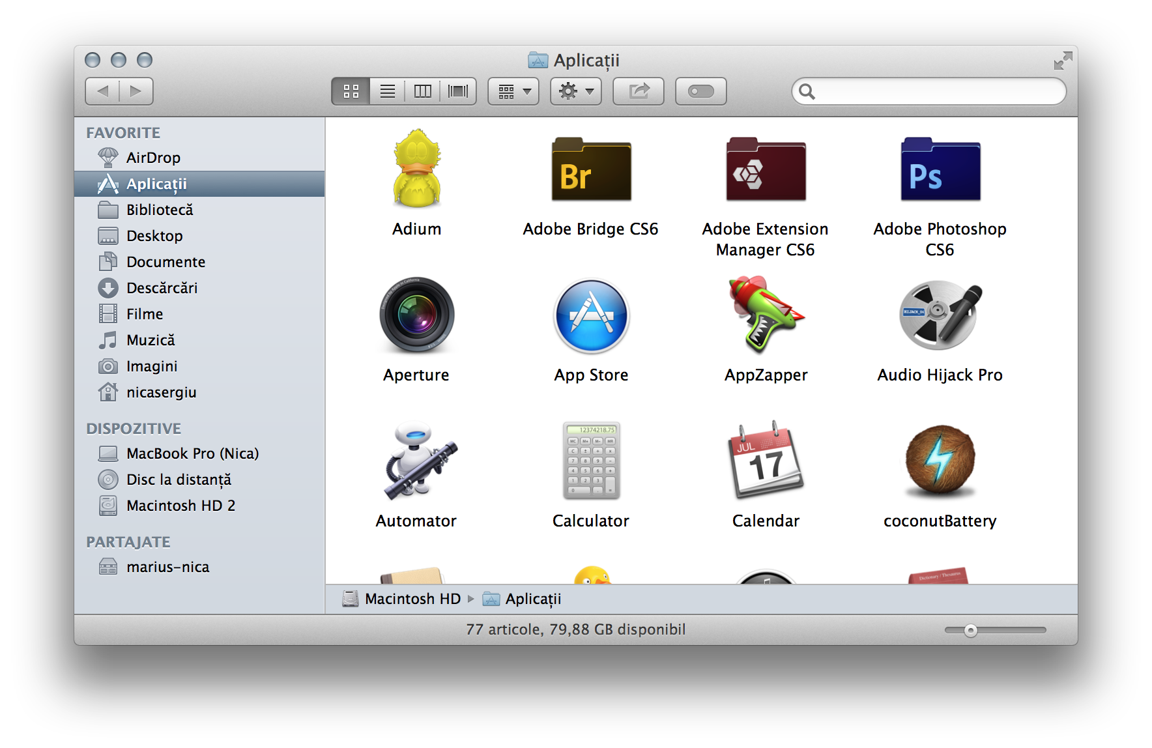Screen dimensions: 1152x748
Task: Select Disc la distanță device
Action: point(199,480)
